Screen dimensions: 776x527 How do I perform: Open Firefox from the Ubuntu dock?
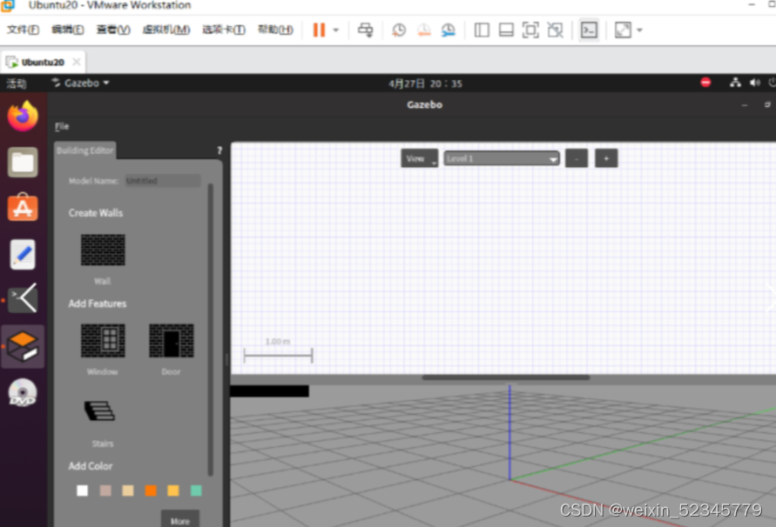click(23, 117)
